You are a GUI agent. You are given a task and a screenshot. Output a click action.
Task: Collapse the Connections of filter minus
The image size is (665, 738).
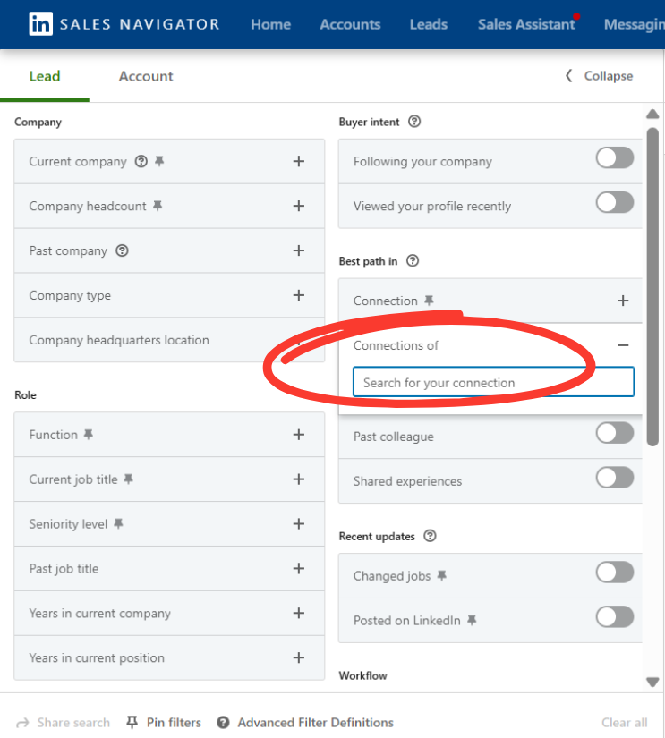click(x=623, y=345)
